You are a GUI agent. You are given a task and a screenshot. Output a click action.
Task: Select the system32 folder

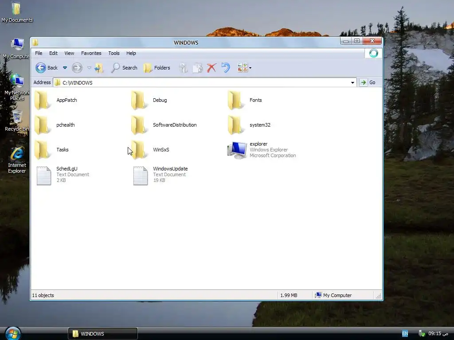coord(249,125)
